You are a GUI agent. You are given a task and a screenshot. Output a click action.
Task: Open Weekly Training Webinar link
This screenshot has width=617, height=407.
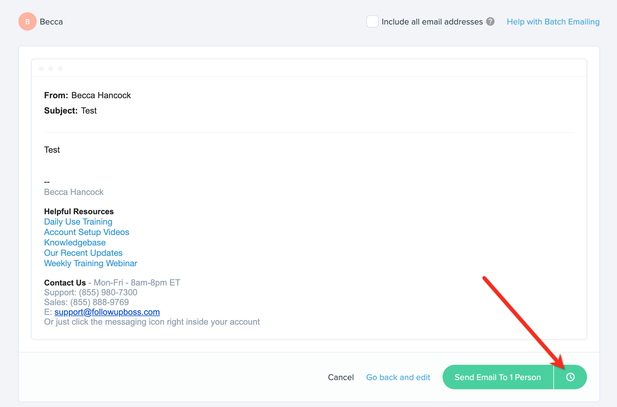[91, 263]
